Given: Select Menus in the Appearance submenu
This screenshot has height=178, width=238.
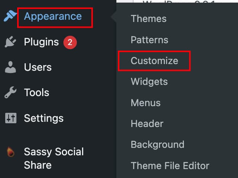Looking at the screenshot, I should coord(145,103).
